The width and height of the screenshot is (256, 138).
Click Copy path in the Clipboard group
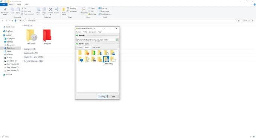click(x=26, y=11)
